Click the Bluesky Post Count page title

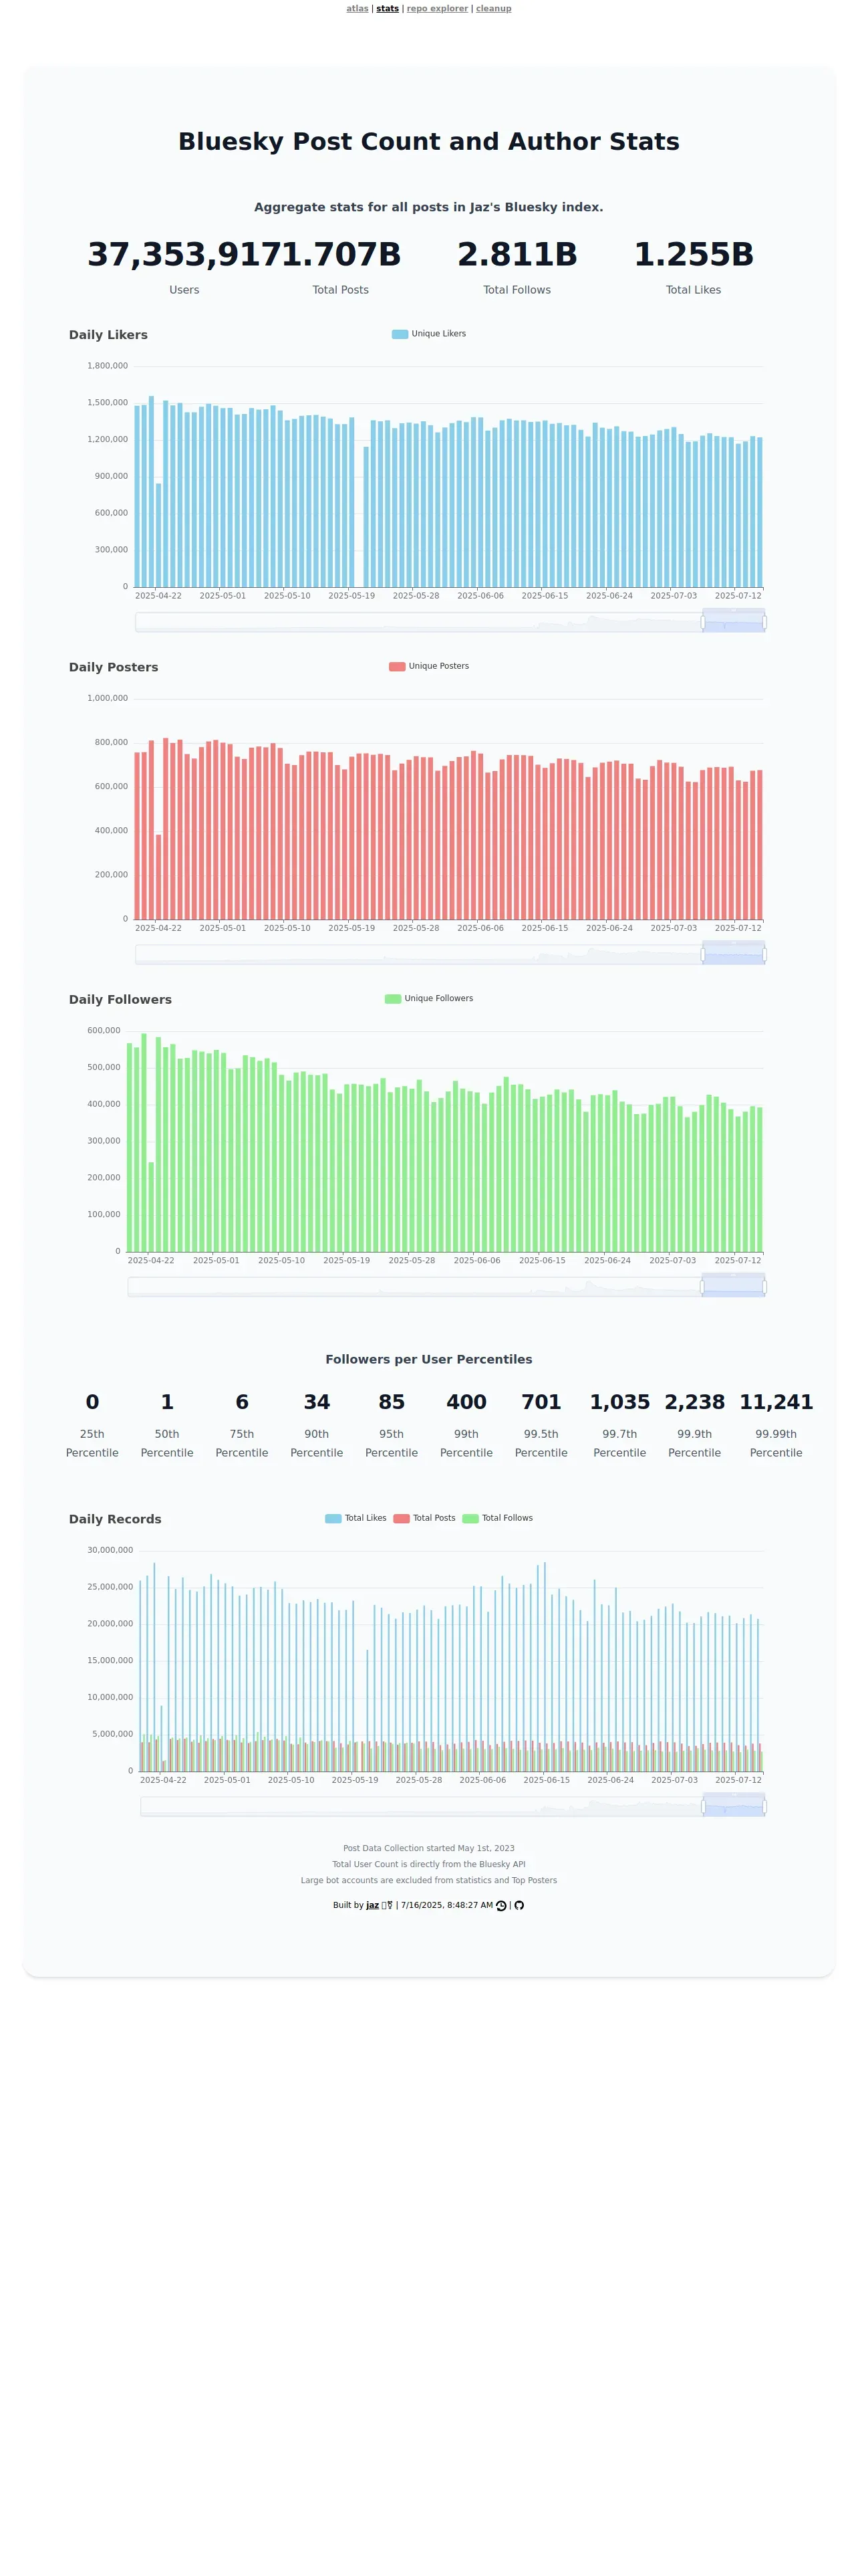pos(428,142)
